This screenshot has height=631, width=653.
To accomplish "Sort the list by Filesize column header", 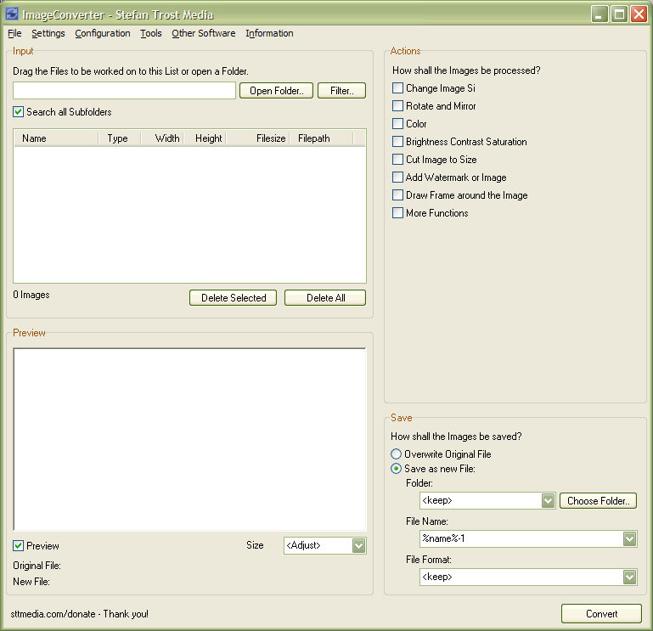I will point(271,138).
